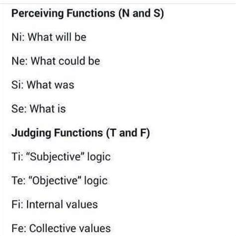Click the 'Se: What is' line
The image size is (236, 236).
[x=38, y=109]
